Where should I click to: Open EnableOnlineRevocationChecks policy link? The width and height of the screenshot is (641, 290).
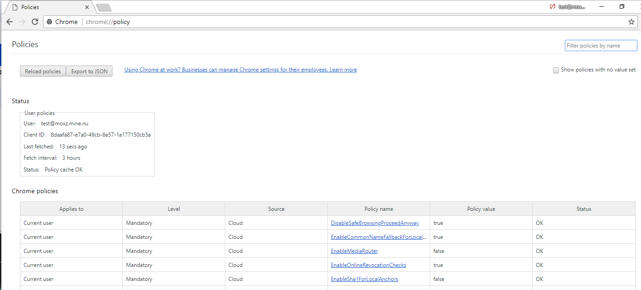coord(369,265)
